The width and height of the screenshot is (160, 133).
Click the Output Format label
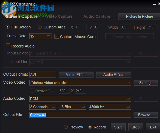coord(15,74)
